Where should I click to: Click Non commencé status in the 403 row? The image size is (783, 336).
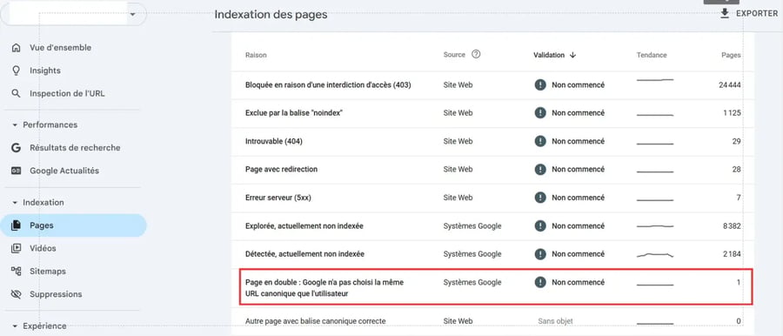pyautogui.click(x=578, y=85)
